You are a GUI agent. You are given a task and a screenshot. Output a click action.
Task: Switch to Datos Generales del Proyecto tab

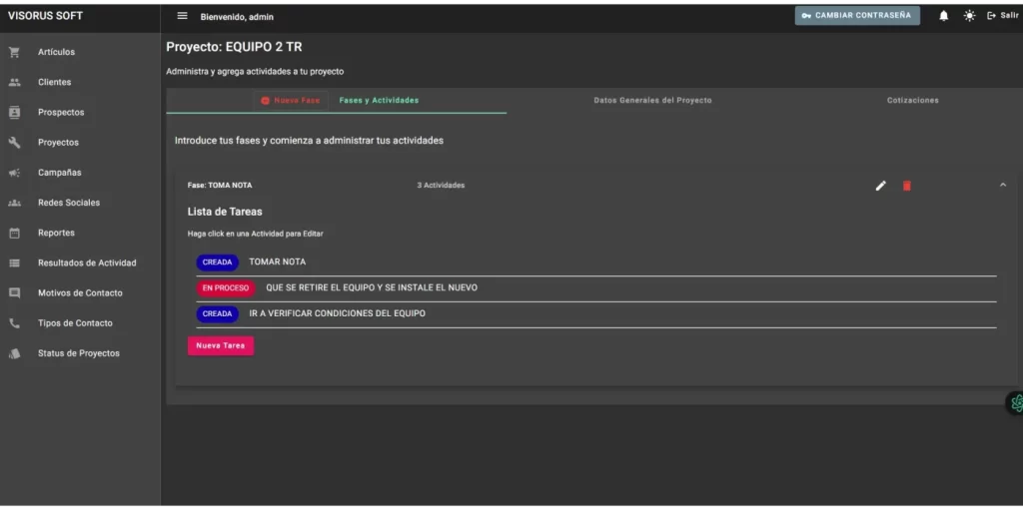[x=652, y=101]
